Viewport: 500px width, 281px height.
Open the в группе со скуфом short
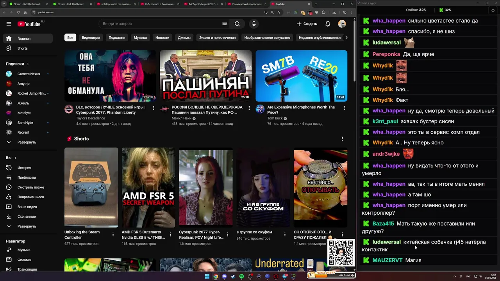click(x=263, y=187)
